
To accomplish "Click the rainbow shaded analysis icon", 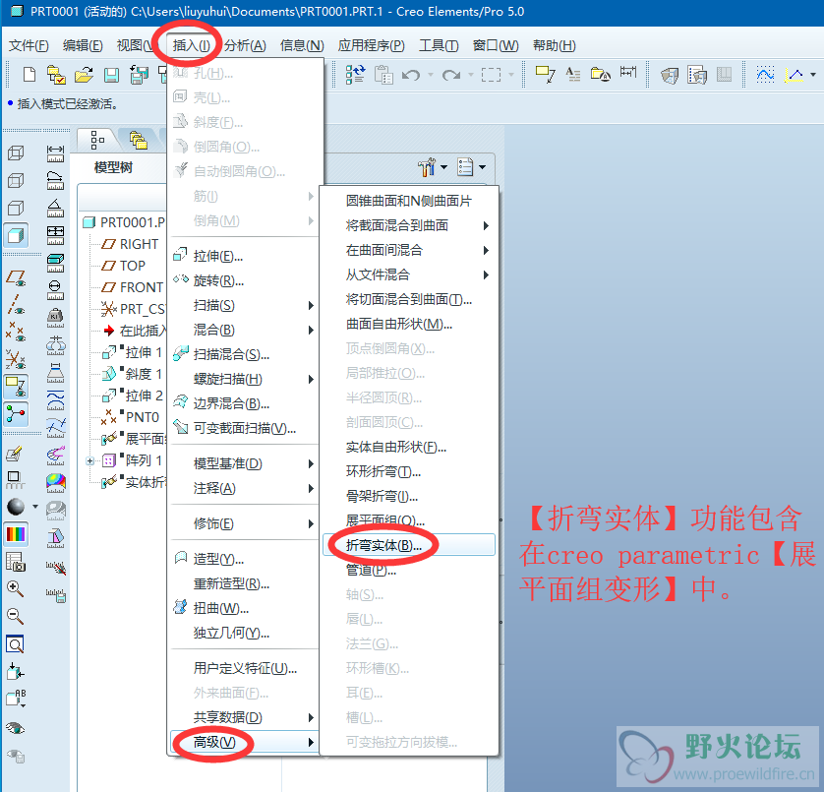I will [x=56, y=482].
